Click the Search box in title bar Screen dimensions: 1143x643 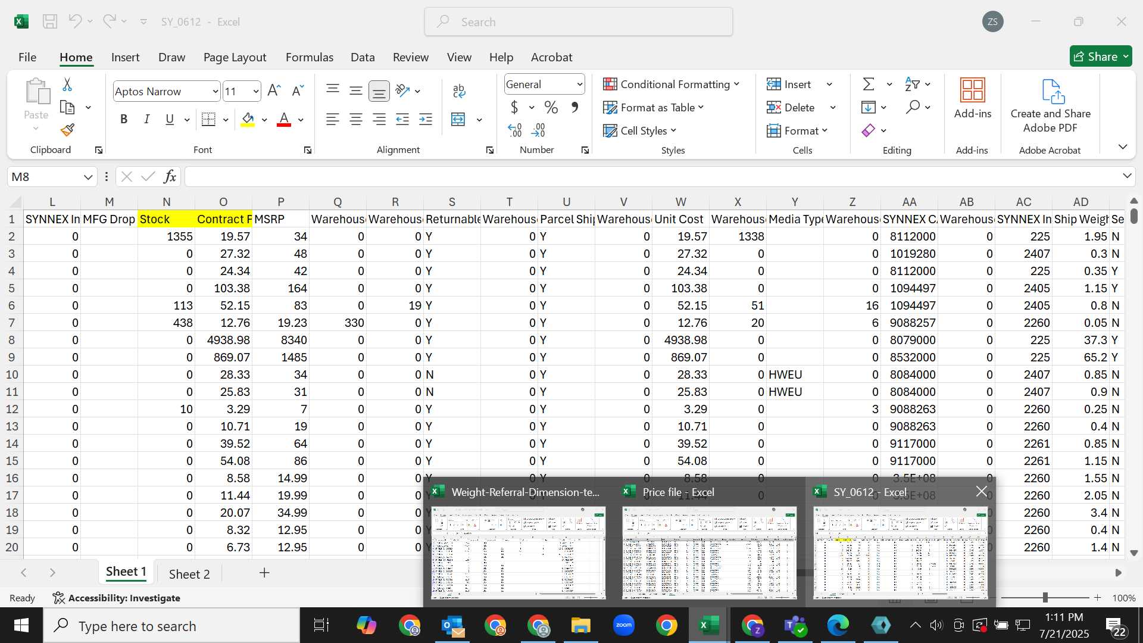tap(578, 22)
